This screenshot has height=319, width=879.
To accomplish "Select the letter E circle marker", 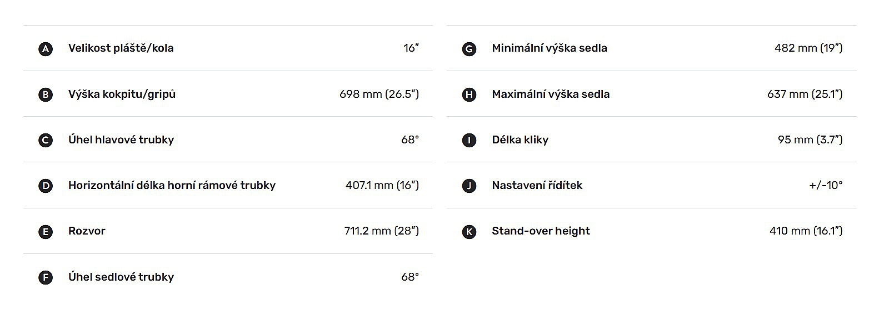I will [46, 232].
